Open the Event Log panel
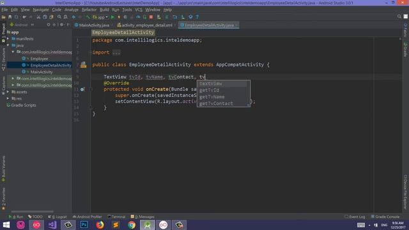Screen dimensions: 409x230 pyautogui.click(x=355, y=217)
